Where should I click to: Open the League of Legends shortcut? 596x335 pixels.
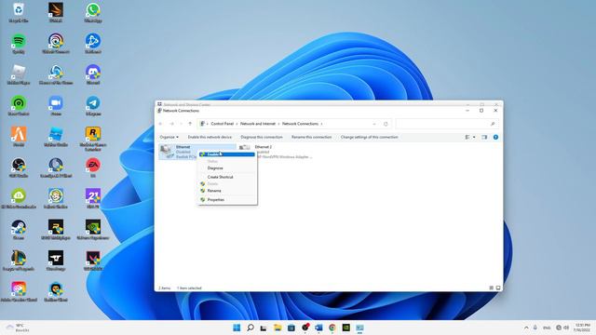[19, 261]
